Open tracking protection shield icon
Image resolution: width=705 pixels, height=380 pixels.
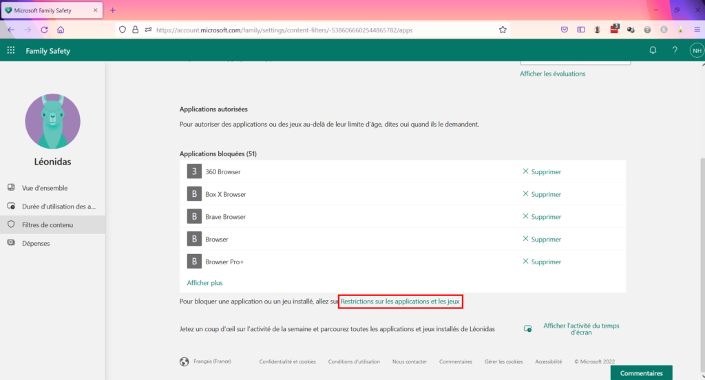(x=123, y=30)
